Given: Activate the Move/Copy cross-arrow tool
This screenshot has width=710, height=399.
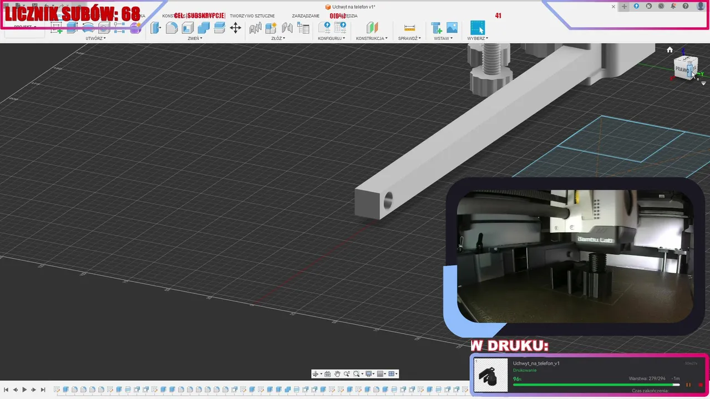Looking at the screenshot, I should tap(235, 28).
